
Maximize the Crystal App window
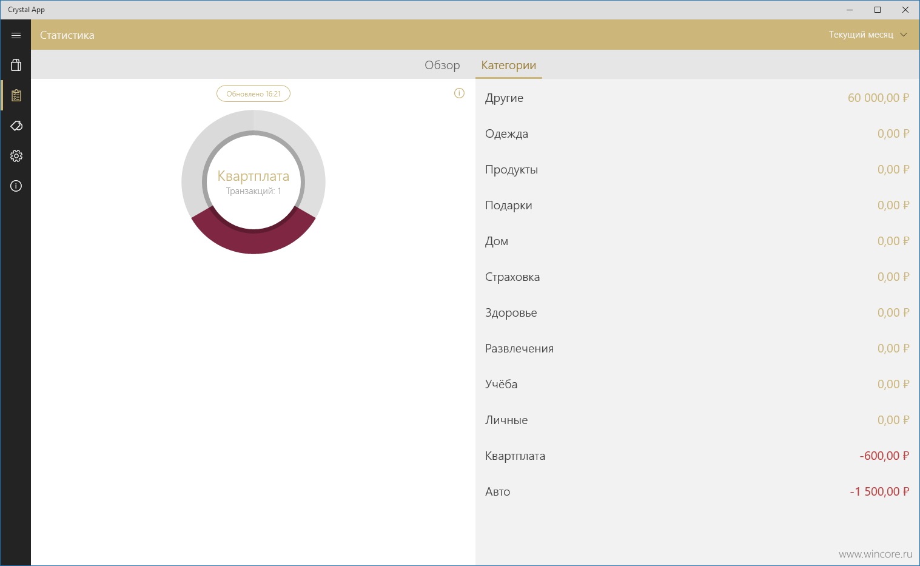click(x=878, y=10)
